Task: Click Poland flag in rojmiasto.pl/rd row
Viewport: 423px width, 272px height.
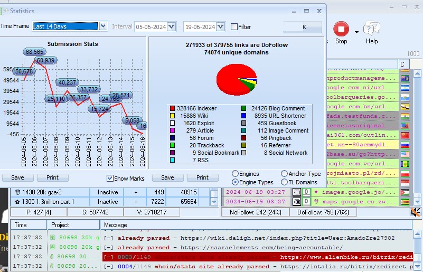Action: tap(405, 173)
